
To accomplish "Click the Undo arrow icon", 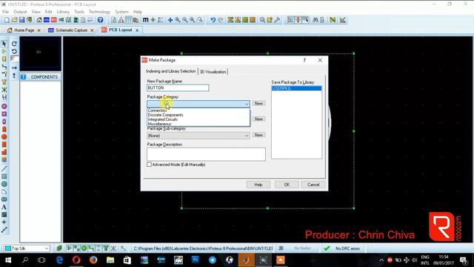I will click(x=213, y=20).
